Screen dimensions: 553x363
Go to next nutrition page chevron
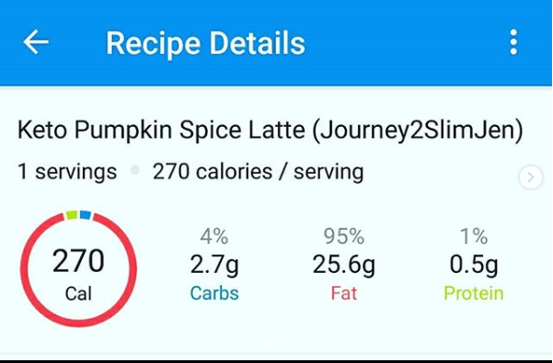tap(531, 177)
